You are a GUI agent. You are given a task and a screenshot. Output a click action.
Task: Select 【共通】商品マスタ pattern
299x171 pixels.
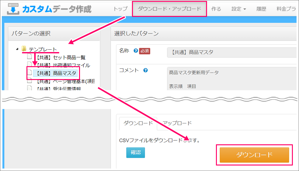(x=56, y=73)
